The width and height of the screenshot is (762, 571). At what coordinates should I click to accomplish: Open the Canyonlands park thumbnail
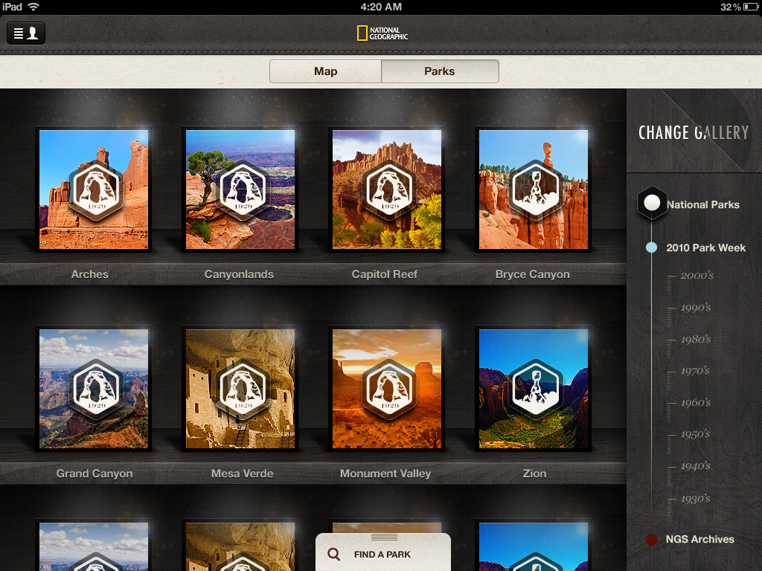tap(240, 190)
